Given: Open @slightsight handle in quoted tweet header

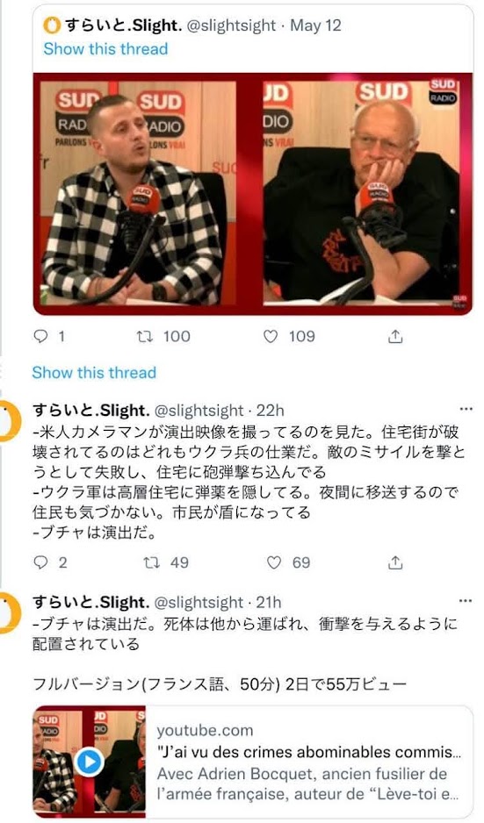Looking at the screenshot, I should pos(231,25).
